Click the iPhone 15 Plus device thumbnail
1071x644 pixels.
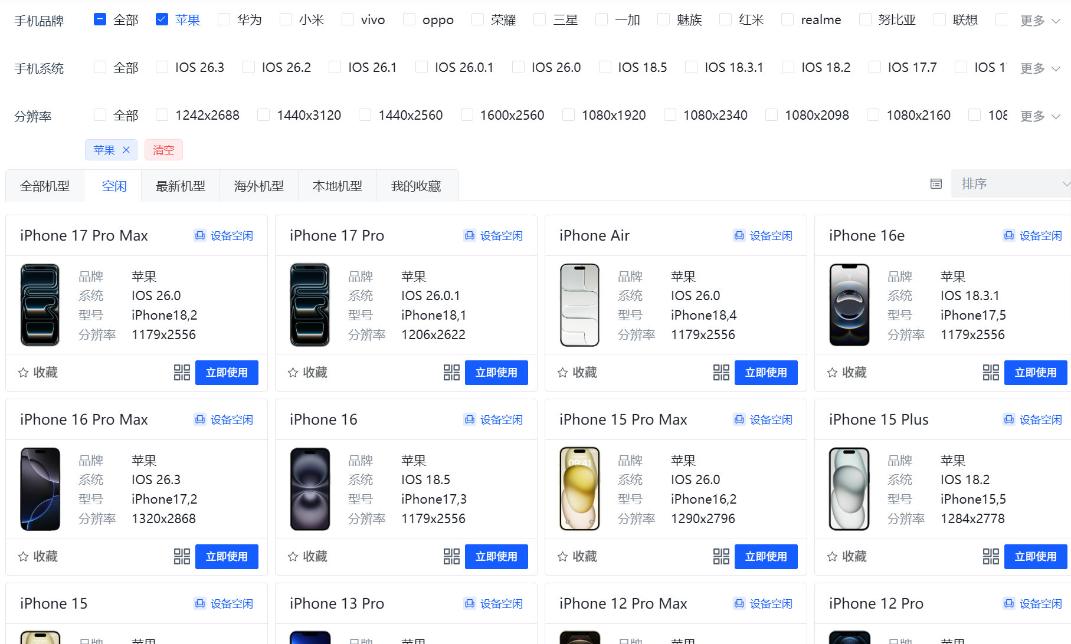(849, 489)
